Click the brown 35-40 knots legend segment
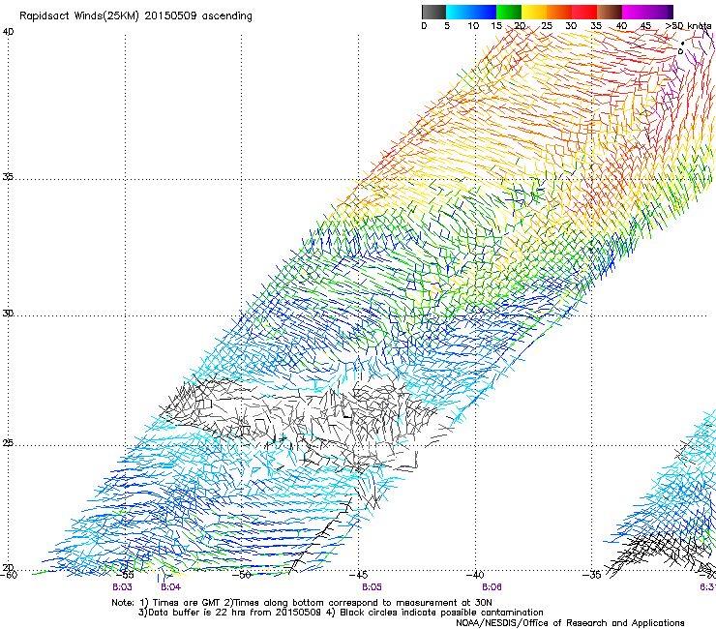The width and height of the screenshot is (716, 629). [x=610, y=12]
